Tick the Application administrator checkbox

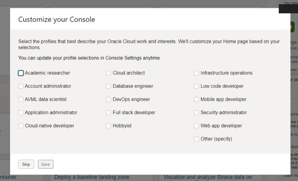click(21, 112)
